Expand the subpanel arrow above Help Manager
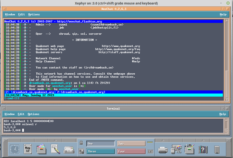This screenshot has height=158, width=233. click(203, 140)
